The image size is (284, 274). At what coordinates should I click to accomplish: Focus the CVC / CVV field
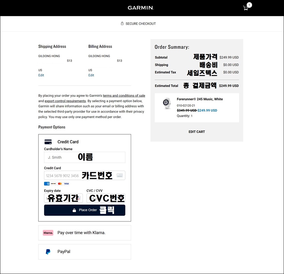pos(106,198)
